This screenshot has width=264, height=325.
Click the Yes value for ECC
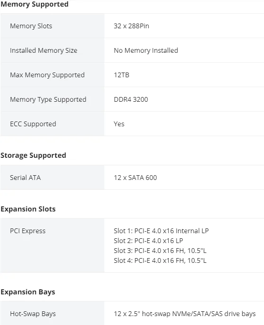coord(119,124)
